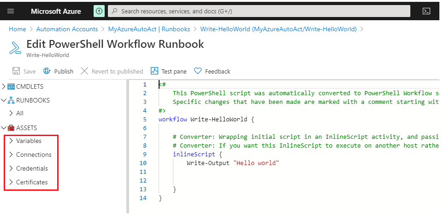Image resolution: width=444 pixels, height=217 pixels.
Task: Click the ASSETS toolbox icon
Action: (11, 128)
